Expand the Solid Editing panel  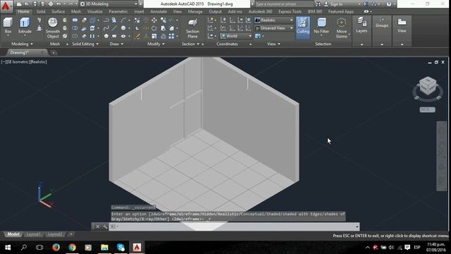pos(85,44)
